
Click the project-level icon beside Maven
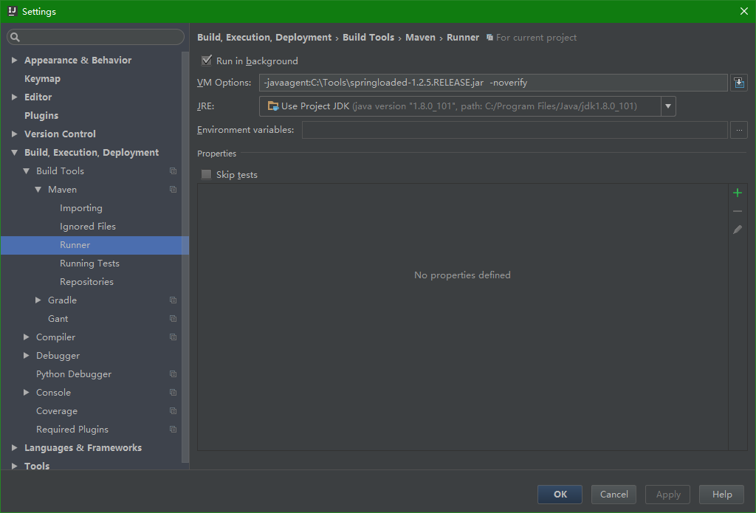pyautogui.click(x=173, y=190)
